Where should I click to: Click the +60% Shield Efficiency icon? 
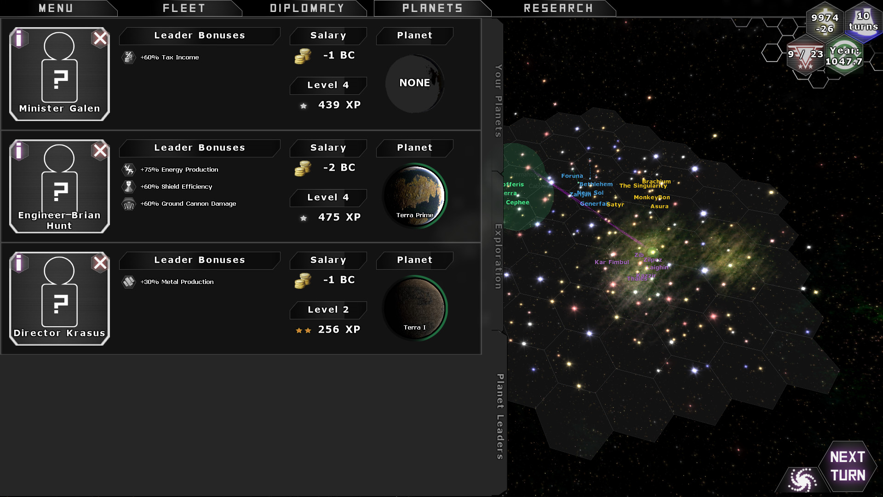point(128,186)
